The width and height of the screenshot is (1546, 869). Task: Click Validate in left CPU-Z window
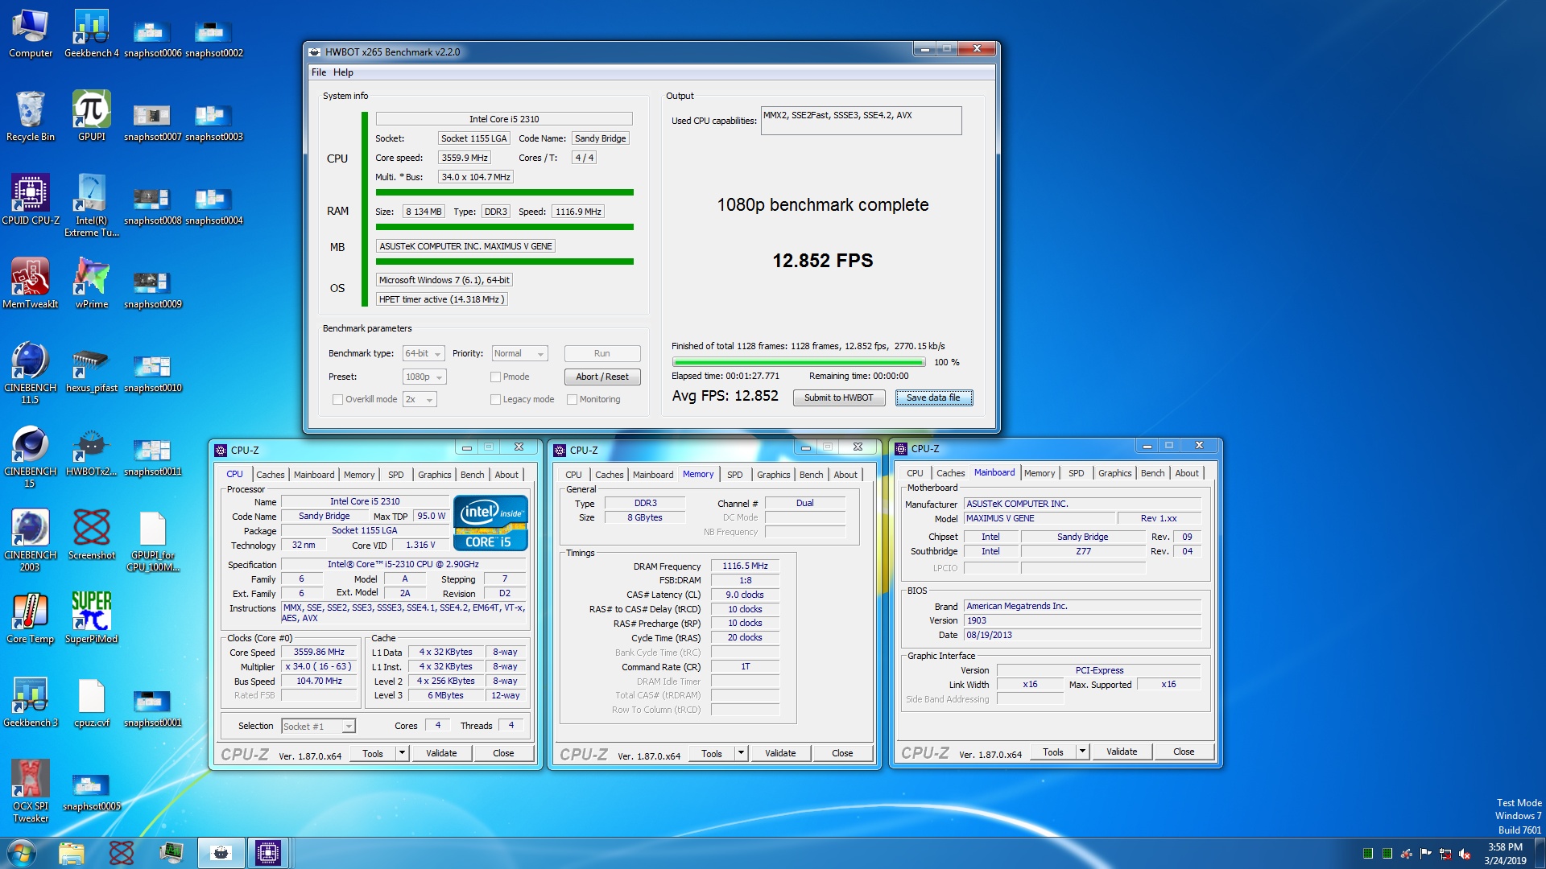[441, 753]
